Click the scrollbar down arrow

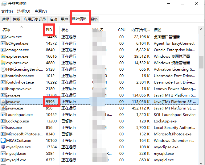click(x=201, y=163)
